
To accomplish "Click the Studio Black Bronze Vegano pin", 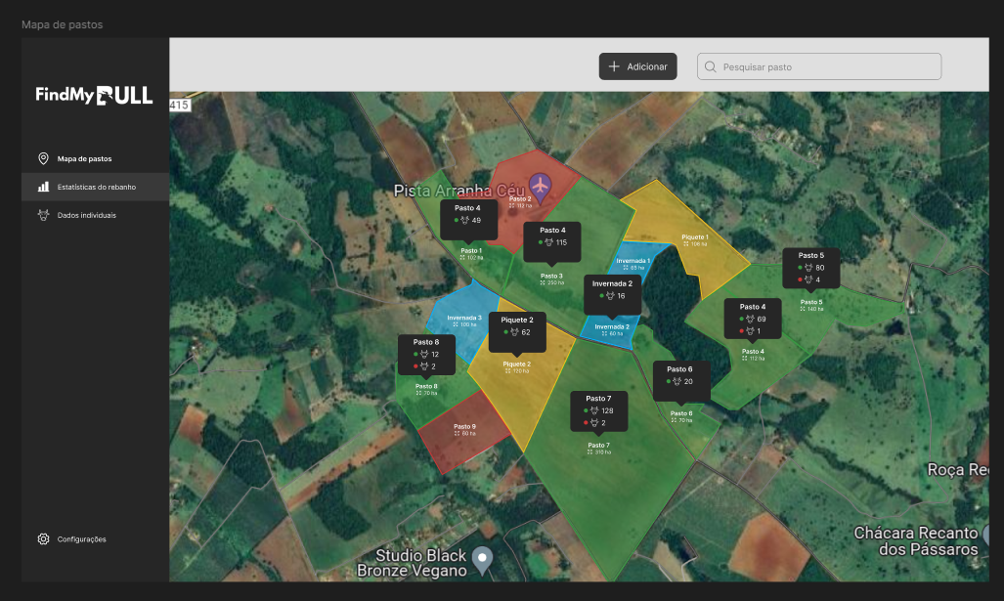I will pos(481,559).
